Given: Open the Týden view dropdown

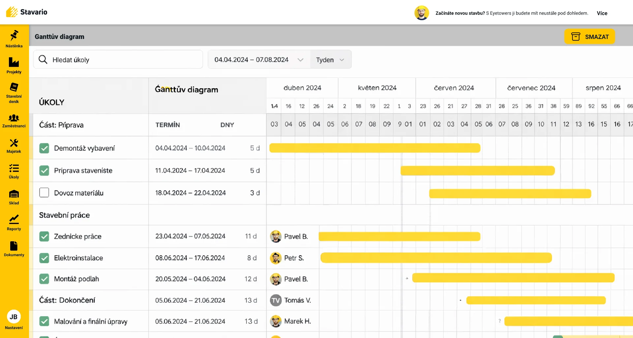Looking at the screenshot, I should 331,59.
